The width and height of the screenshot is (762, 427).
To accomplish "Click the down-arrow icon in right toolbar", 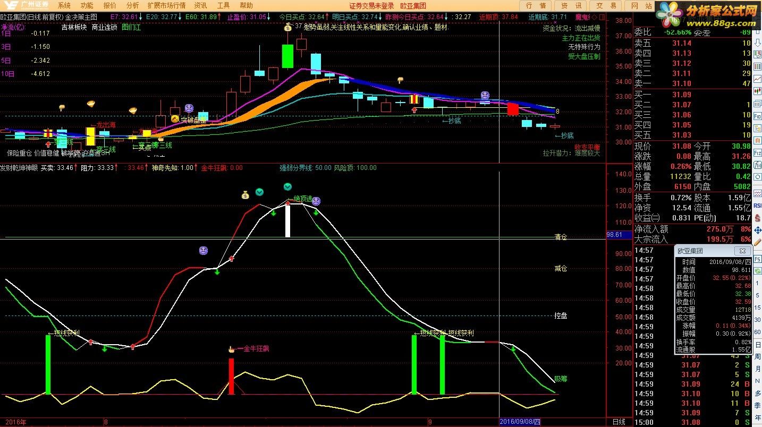I will tap(758, 42).
